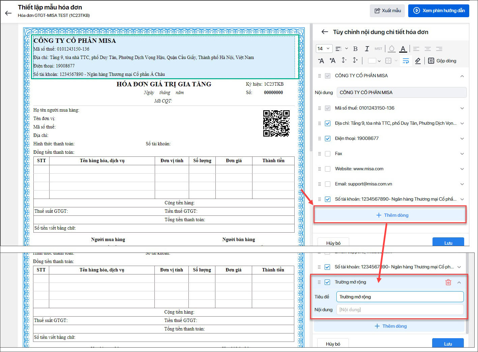Increase line spacing icon
The image size is (478, 352).
355,60
